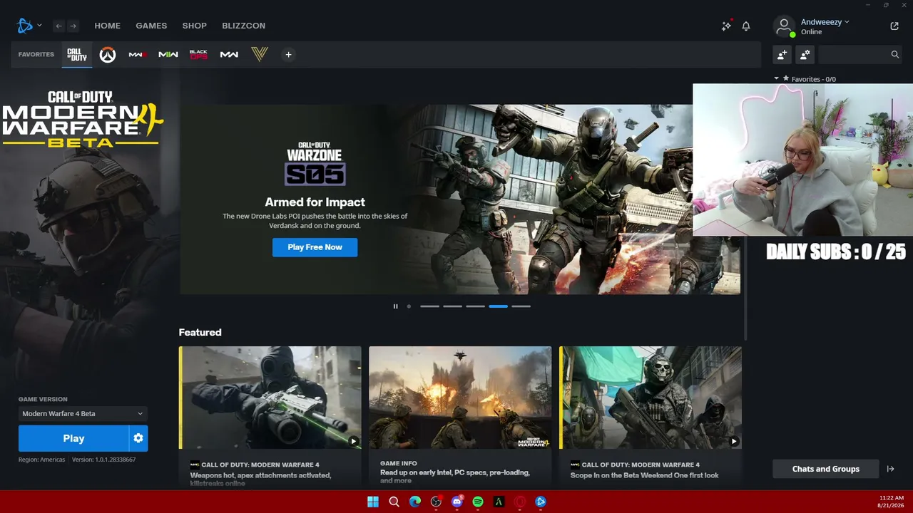The height and width of the screenshot is (513, 913).
Task: Open 'Weapons hot, apex attachments activated' link
Action: (260, 479)
